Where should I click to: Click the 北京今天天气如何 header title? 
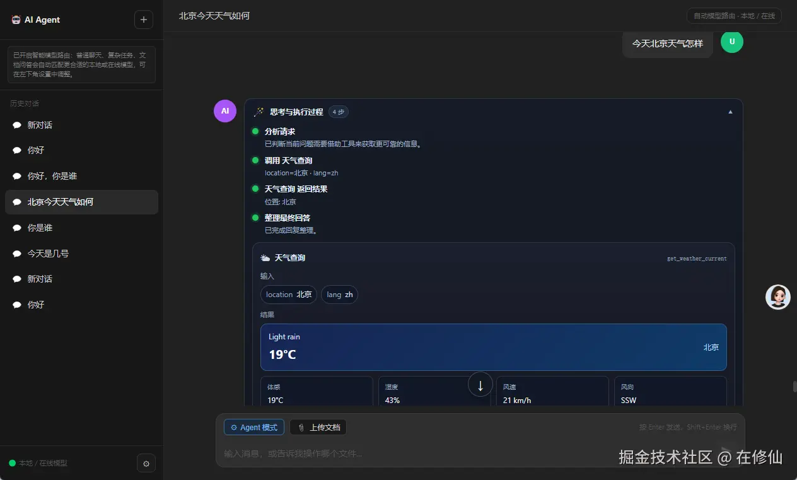click(x=214, y=16)
